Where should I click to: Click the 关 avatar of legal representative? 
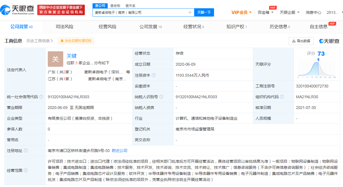pyautogui.click(x=56, y=59)
